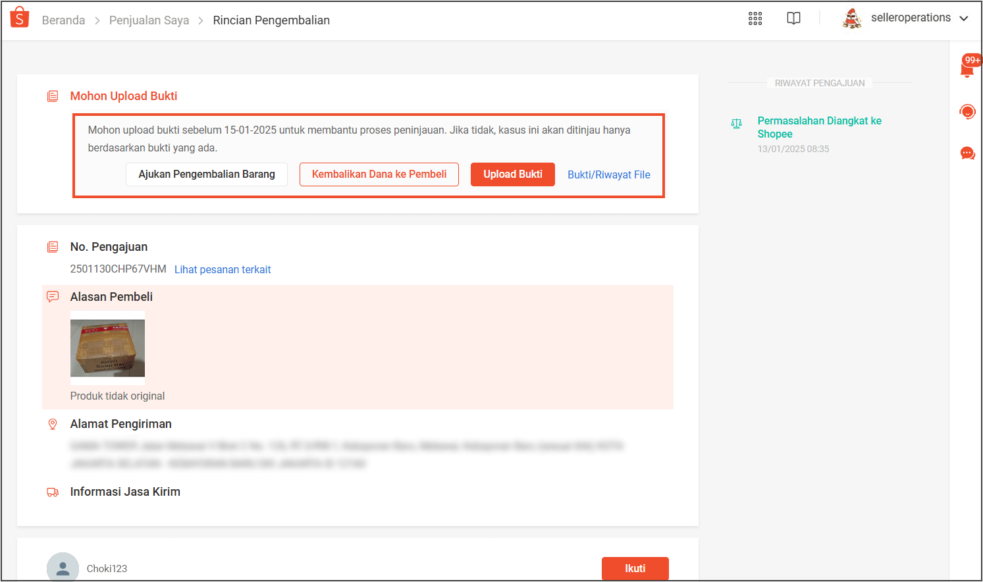Open the education hub book icon
Image resolution: width=983 pixels, height=582 pixels.
[793, 18]
